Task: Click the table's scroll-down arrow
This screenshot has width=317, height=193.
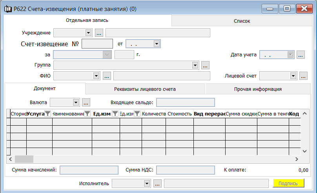Action: (x=305, y=151)
